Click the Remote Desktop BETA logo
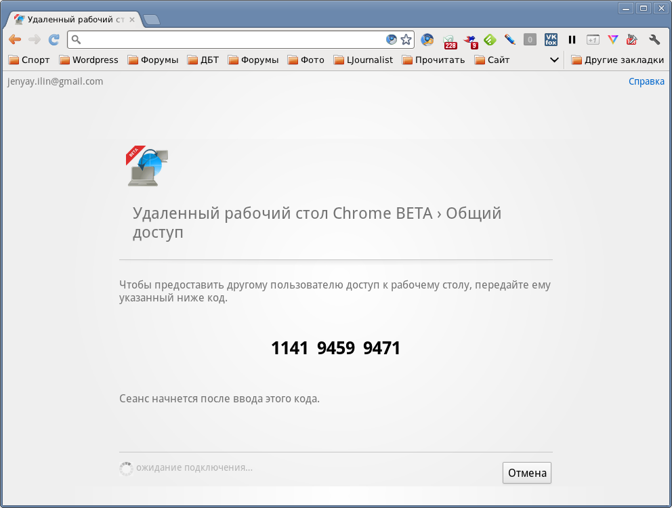Image resolution: width=672 pixels, height=508 pixels. pos(148,167)
